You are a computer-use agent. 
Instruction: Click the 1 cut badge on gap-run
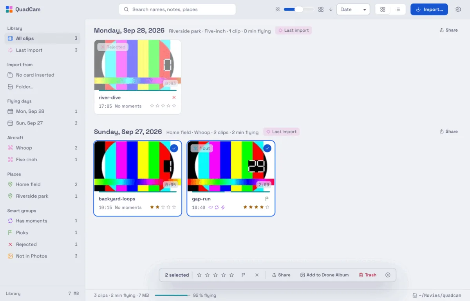(x=202, y=148)
